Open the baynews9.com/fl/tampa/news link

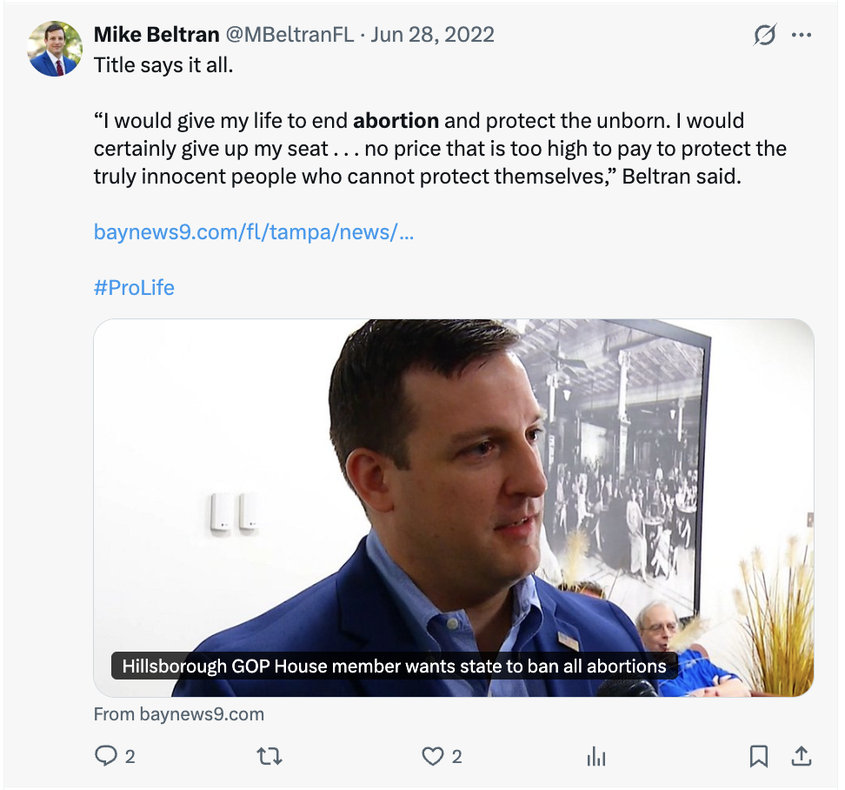tap(253, 232)
